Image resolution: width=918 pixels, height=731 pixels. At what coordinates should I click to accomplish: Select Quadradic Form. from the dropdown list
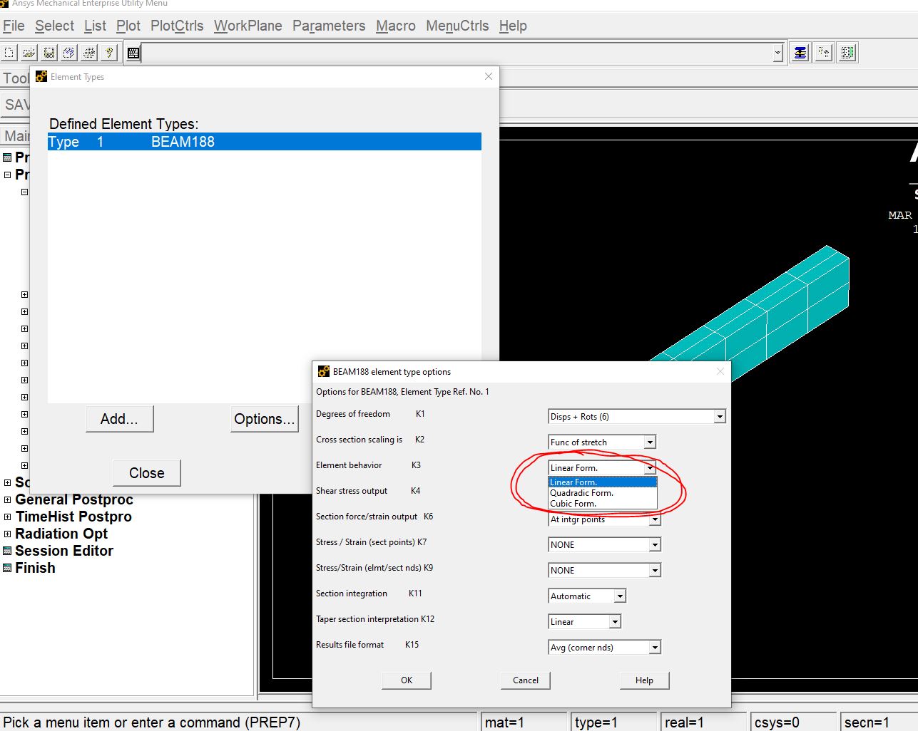tap(581, 493)
